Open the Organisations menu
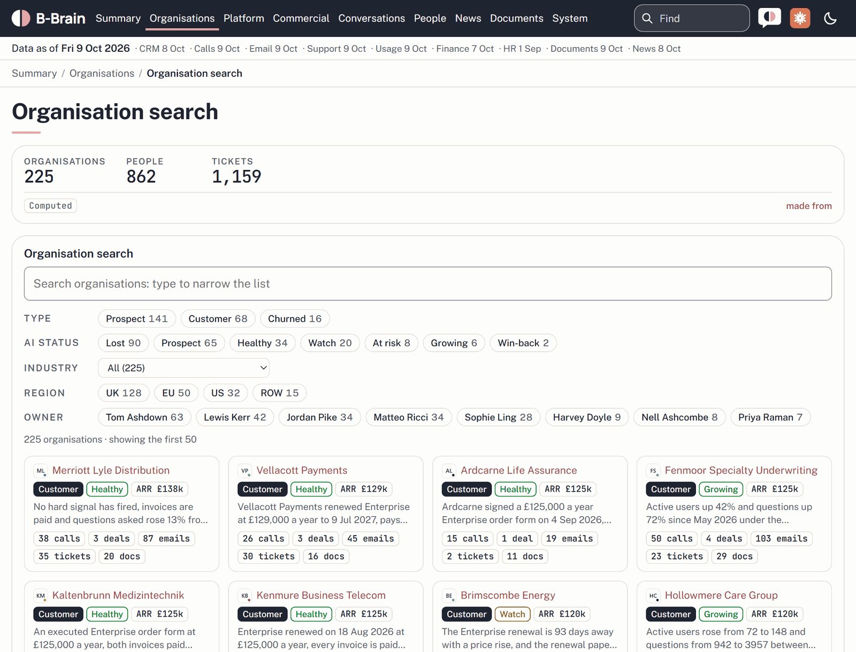The image size is (856, 652). click(182, 18)
